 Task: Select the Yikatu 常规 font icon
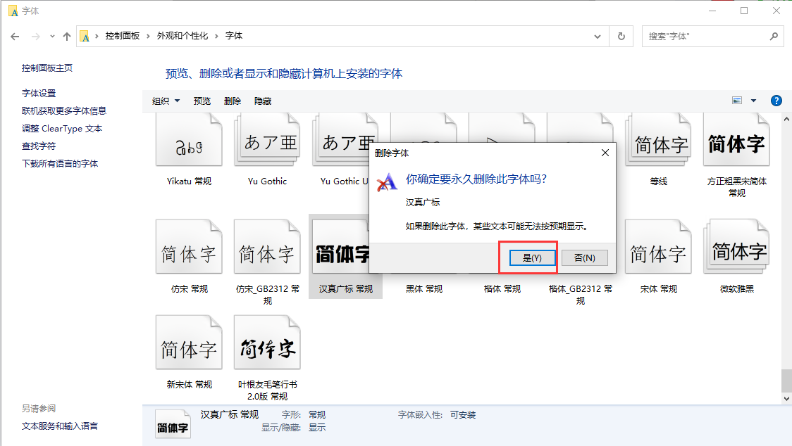[x=189, y=140]
